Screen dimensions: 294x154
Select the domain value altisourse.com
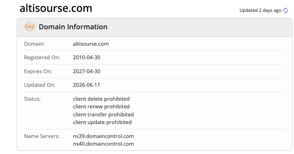[91, 44]
